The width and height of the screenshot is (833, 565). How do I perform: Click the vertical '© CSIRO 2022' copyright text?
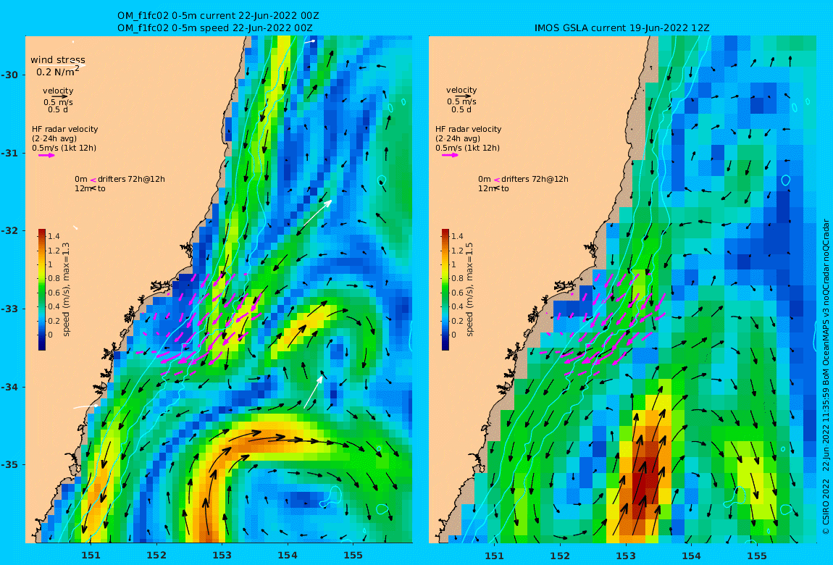click(826, 506)
